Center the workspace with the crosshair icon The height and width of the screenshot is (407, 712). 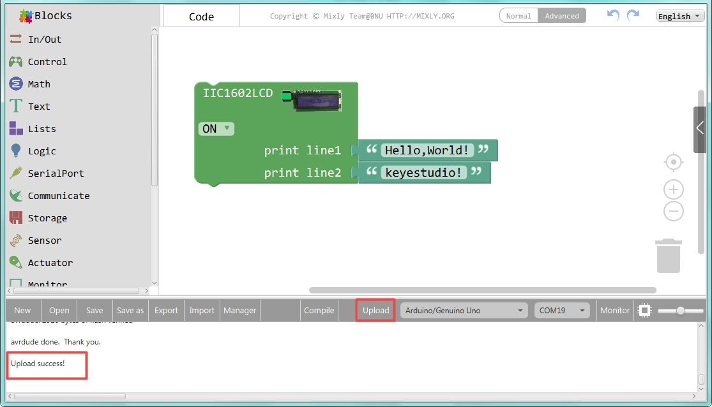coord(673,163)
